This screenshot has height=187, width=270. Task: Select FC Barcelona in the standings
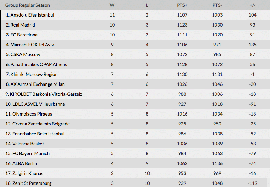tap(24, 35)
